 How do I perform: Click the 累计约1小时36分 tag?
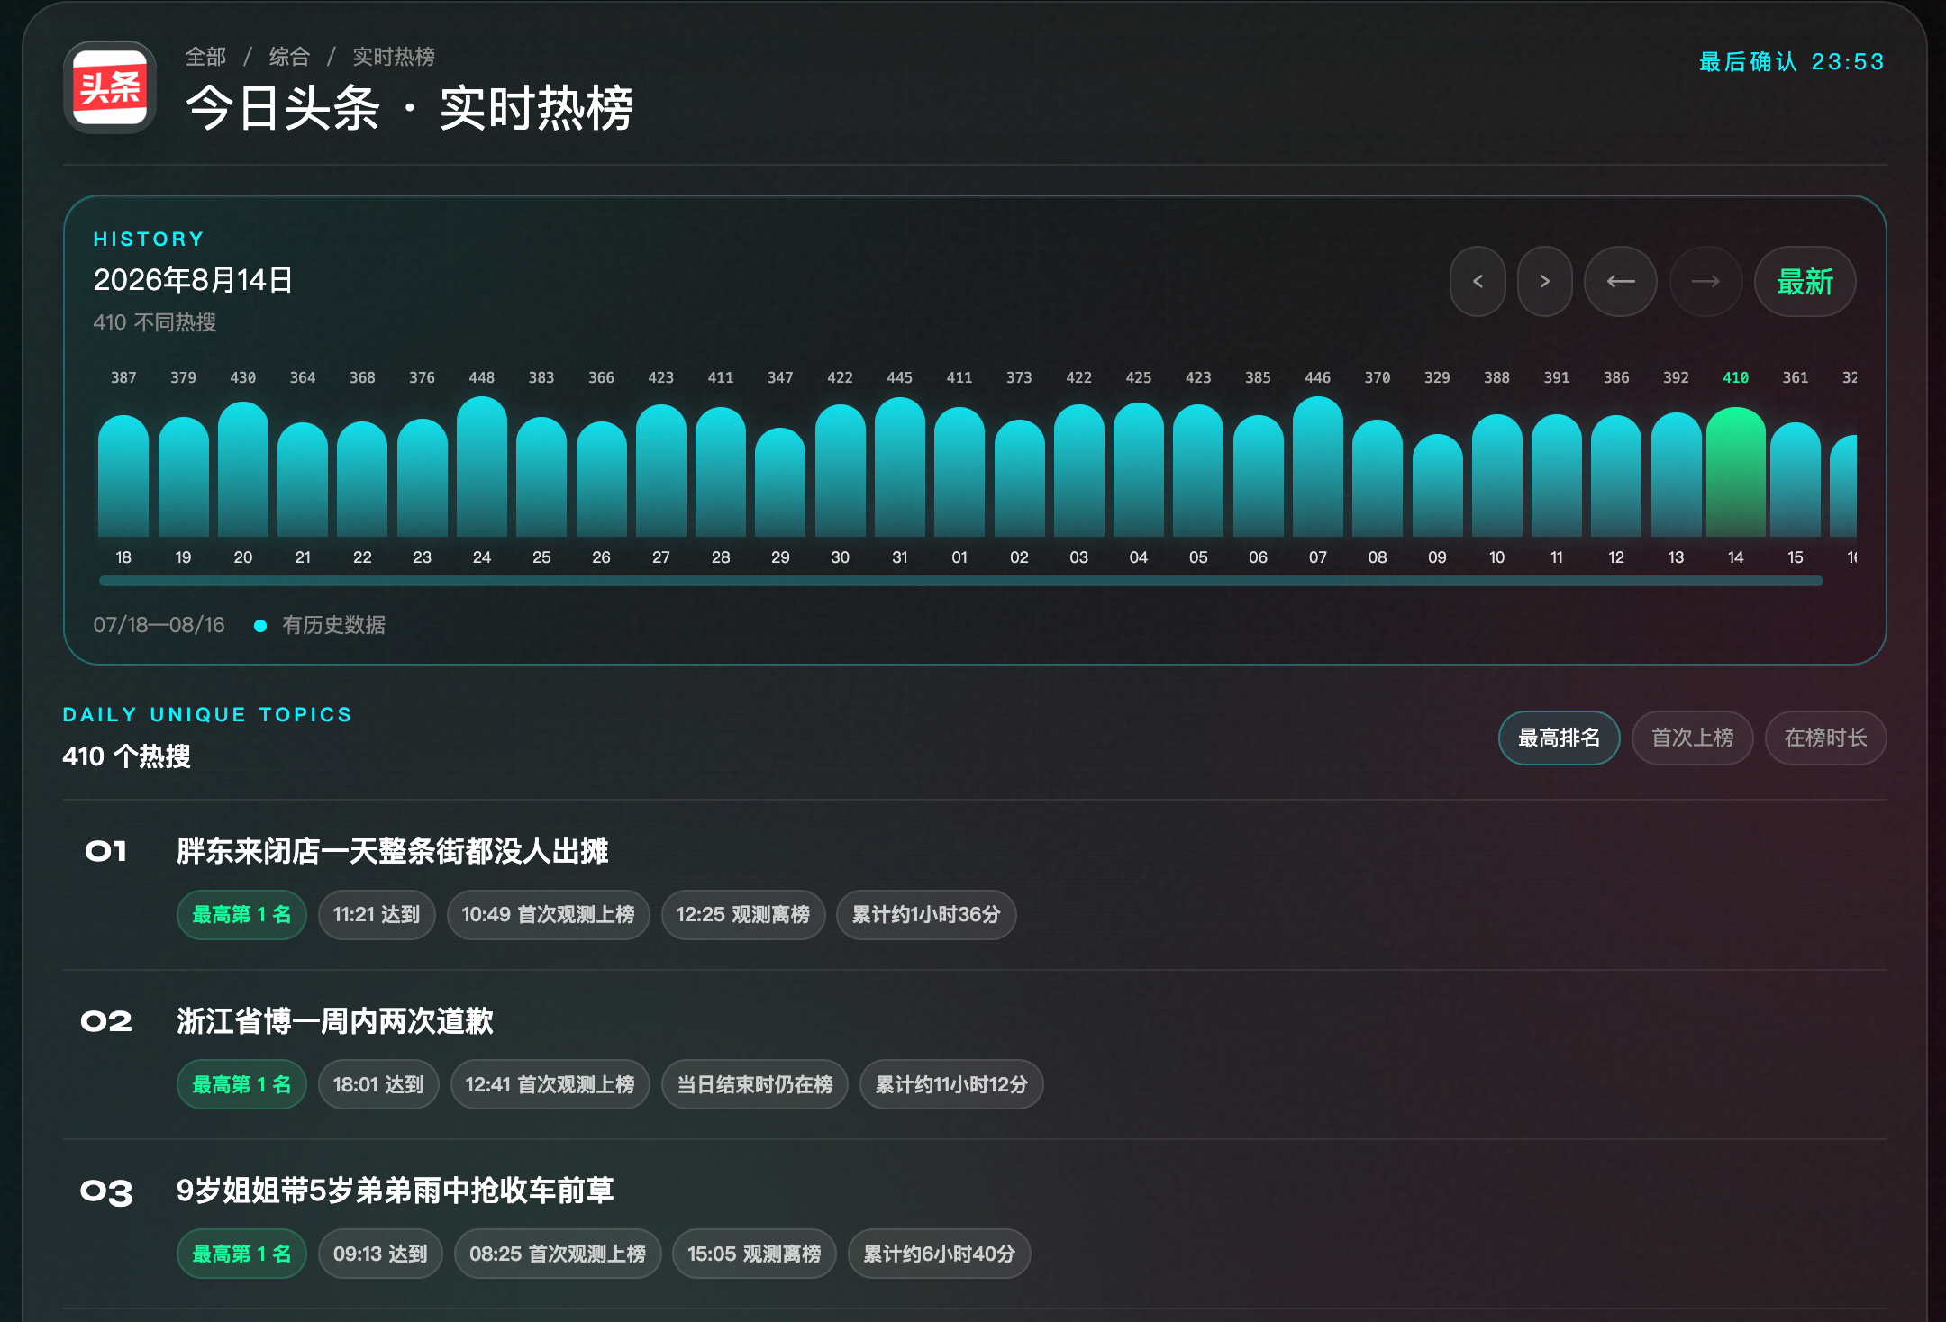click(x=926, y=915)
